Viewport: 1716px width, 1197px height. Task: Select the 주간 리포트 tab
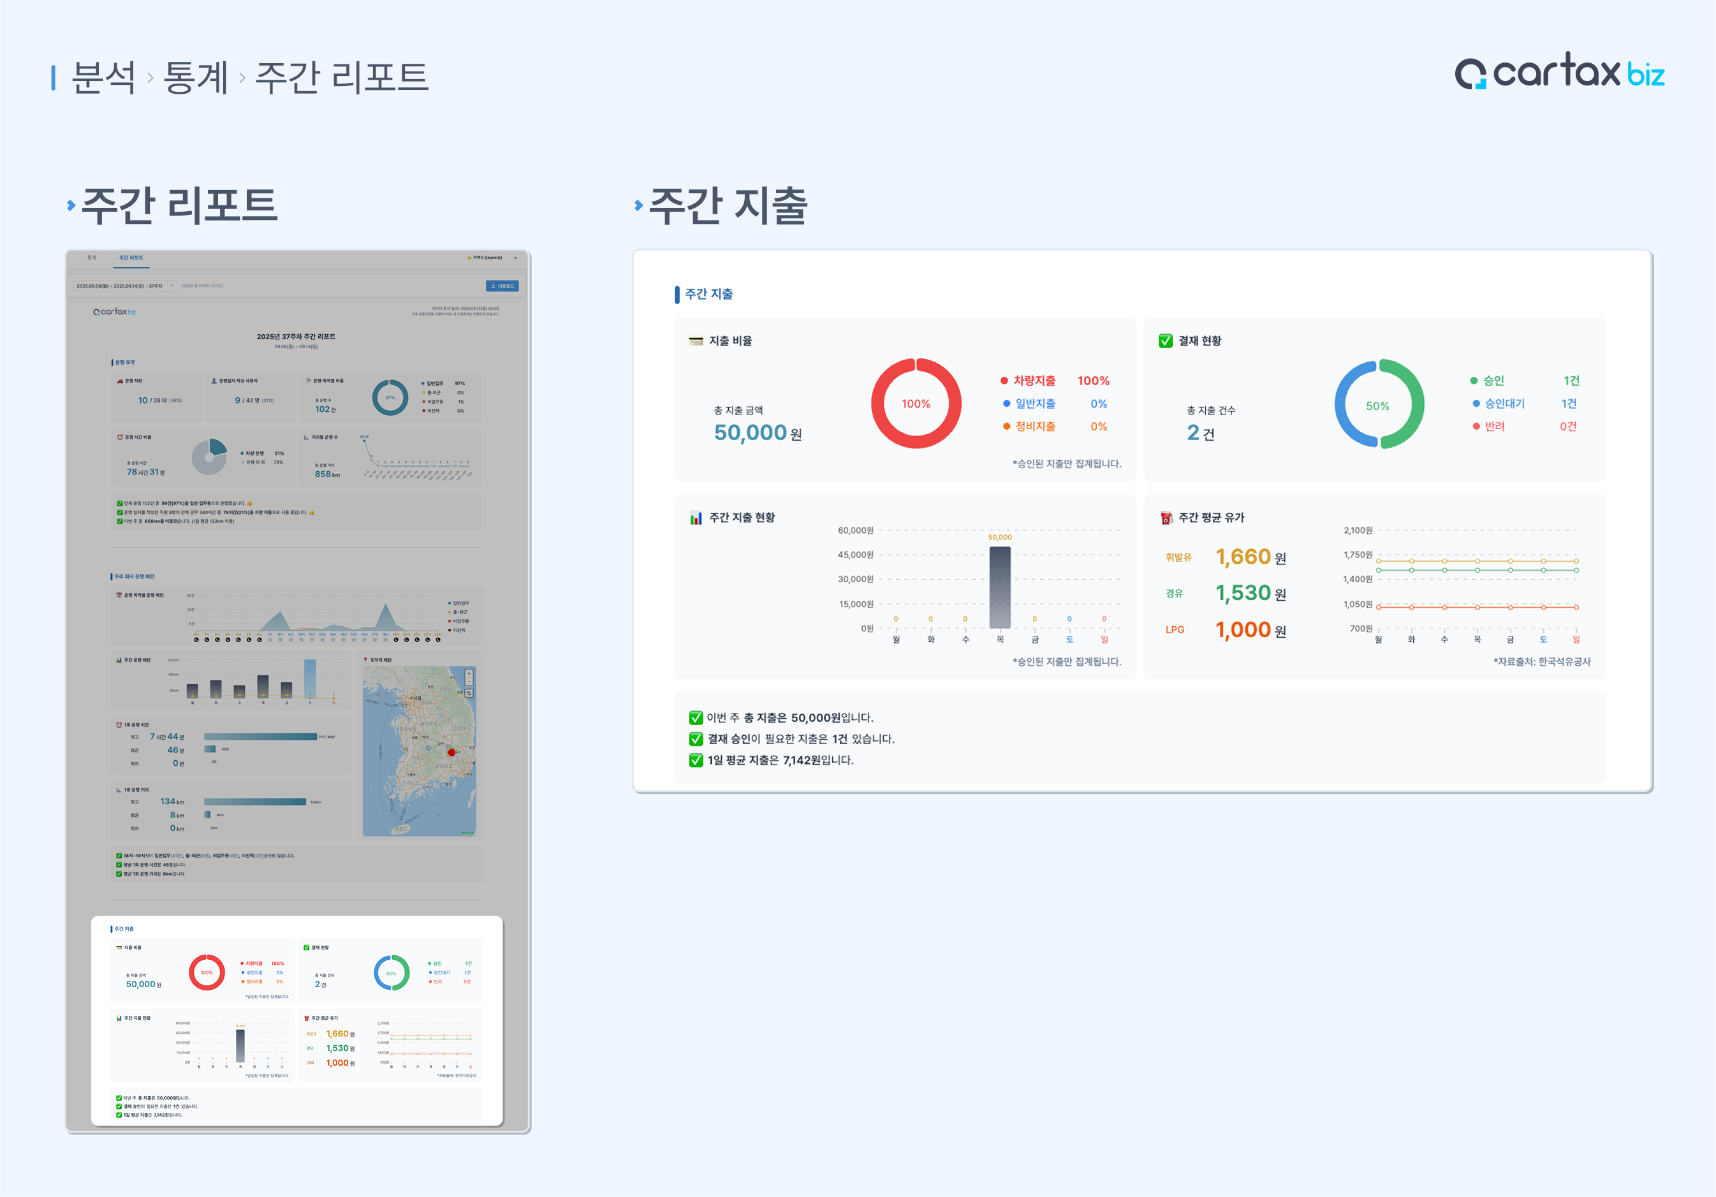click(131, 258)
